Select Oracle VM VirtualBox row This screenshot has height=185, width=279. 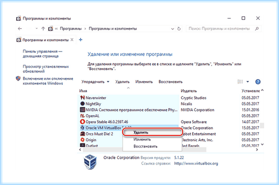[129, 128]
